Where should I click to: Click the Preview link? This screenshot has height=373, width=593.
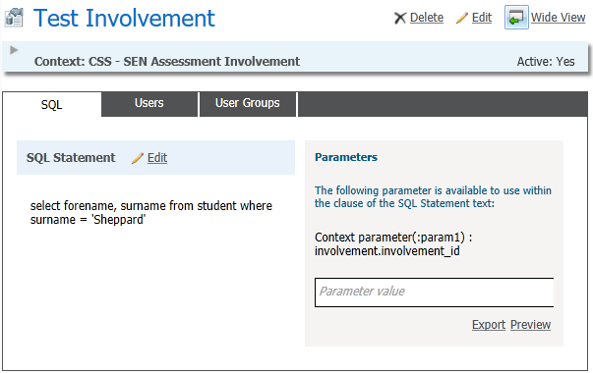tap(530, 325)
